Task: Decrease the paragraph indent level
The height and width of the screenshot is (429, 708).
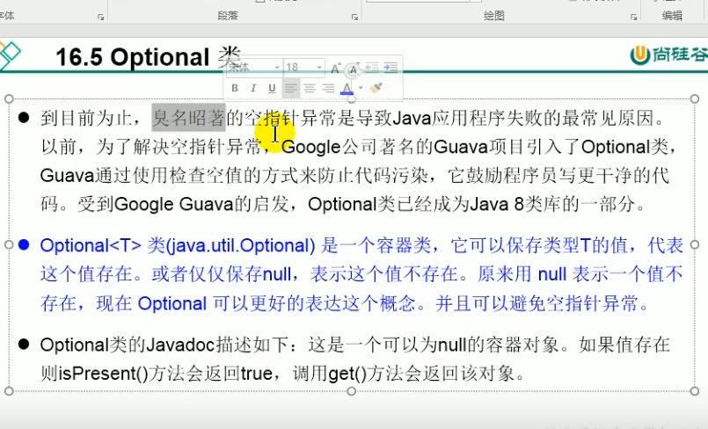Action: click(372, 68)
